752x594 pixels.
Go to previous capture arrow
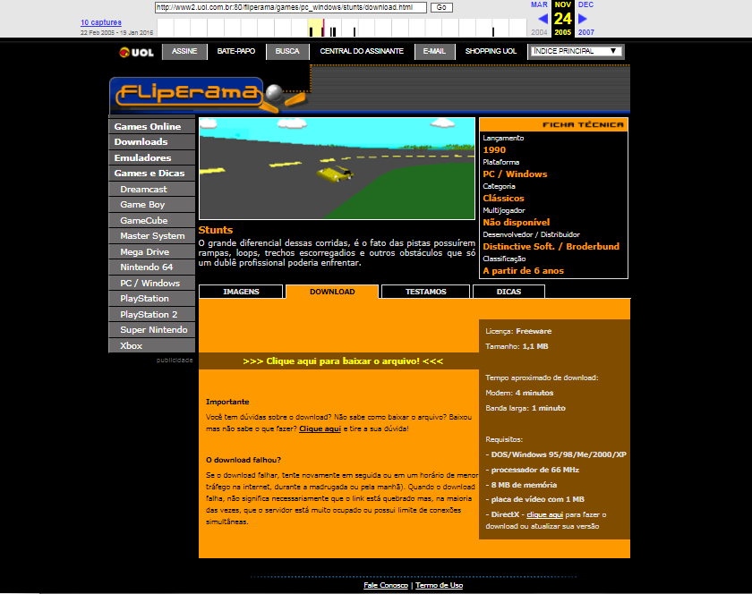pos(543,19)
